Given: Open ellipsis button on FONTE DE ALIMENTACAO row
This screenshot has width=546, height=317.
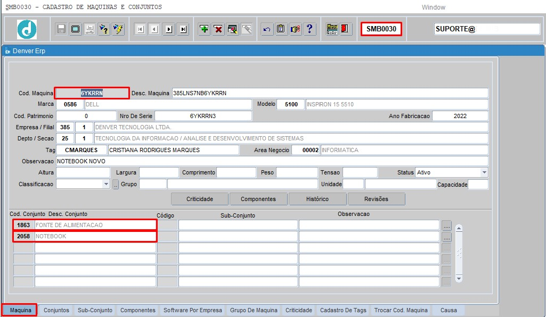Looking at the screenshot, I should (447, 226).
